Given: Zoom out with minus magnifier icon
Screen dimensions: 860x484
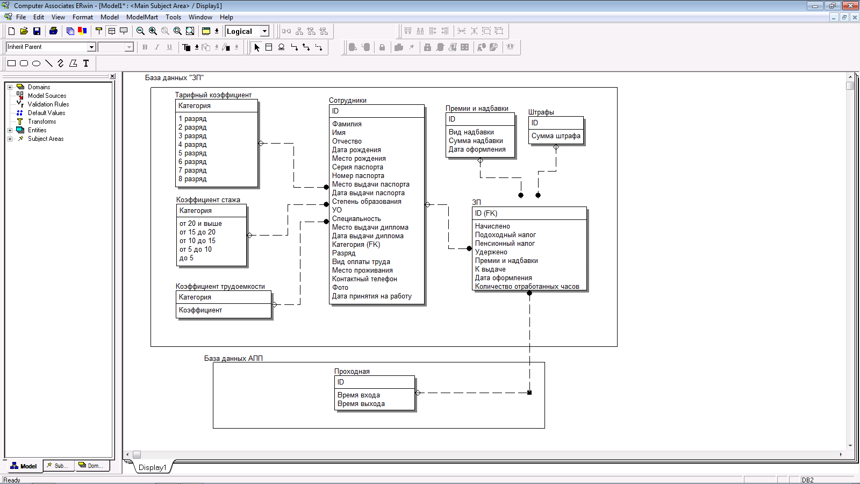Looking at the screenshot, I should coord(141,31).
